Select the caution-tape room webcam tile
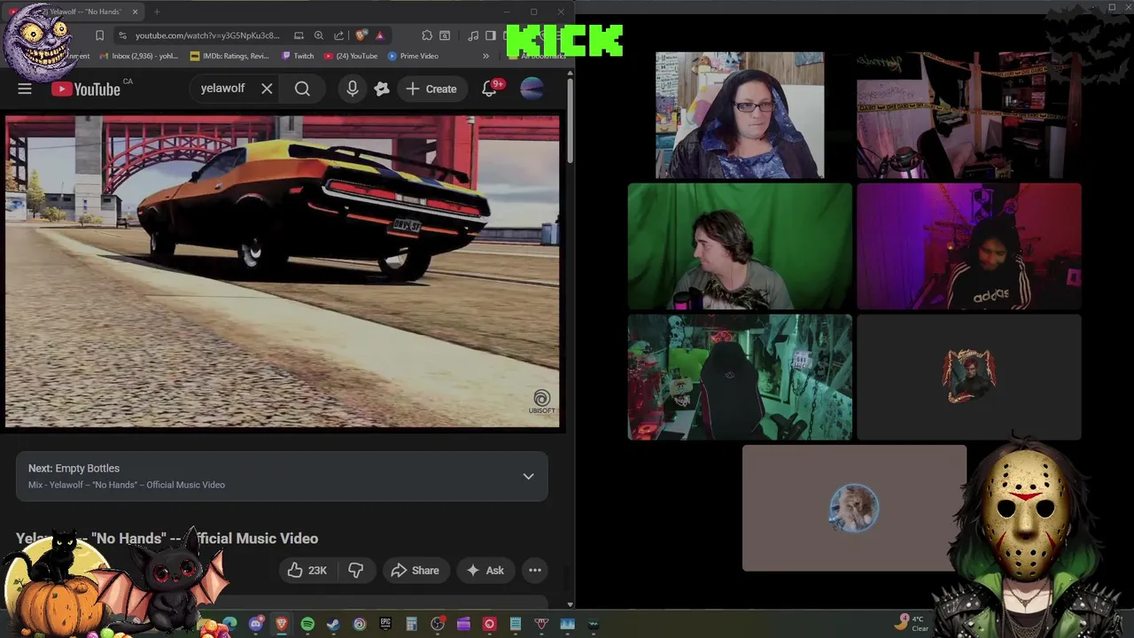1134x638 pixels. pyautogui.click(x=969, y=115)
